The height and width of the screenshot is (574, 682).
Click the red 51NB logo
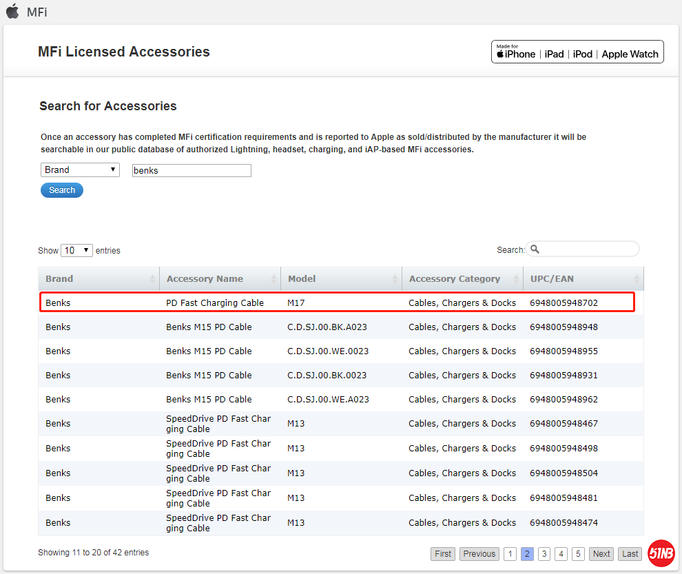(x=661, y=553)
